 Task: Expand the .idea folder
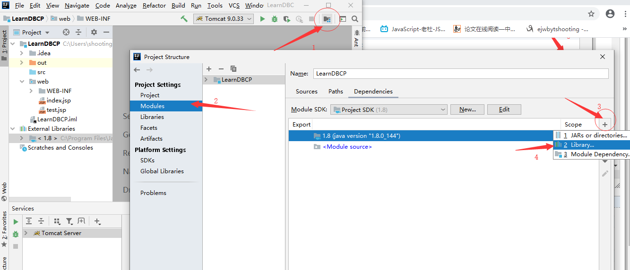click(x=22, y=53)
